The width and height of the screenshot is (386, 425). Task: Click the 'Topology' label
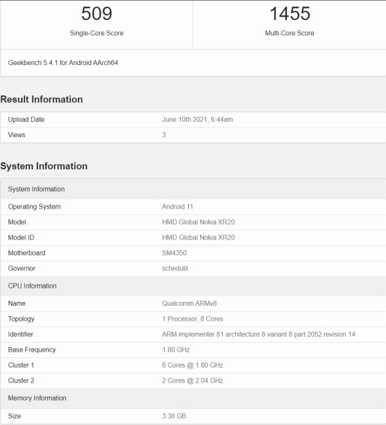[x=21, y=319]
